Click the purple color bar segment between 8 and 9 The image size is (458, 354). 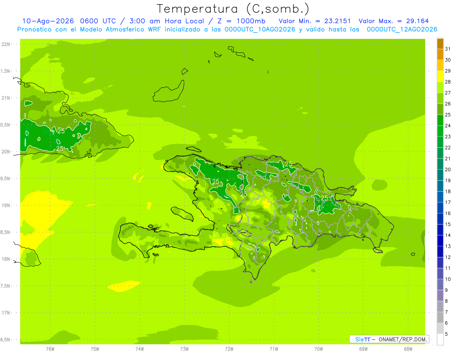coord(440,296)
